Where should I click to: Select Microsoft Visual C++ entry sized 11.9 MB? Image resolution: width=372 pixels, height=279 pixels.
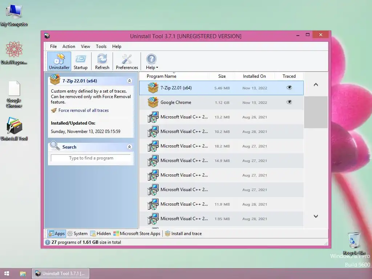(221, 204)
